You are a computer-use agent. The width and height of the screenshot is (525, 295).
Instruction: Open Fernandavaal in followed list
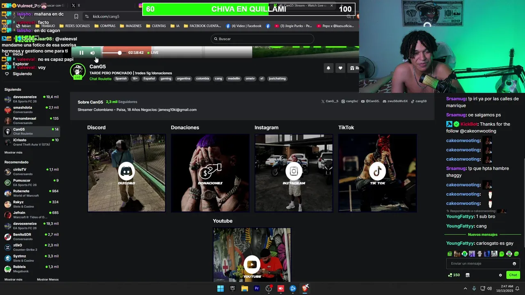(x=32, y=120)
